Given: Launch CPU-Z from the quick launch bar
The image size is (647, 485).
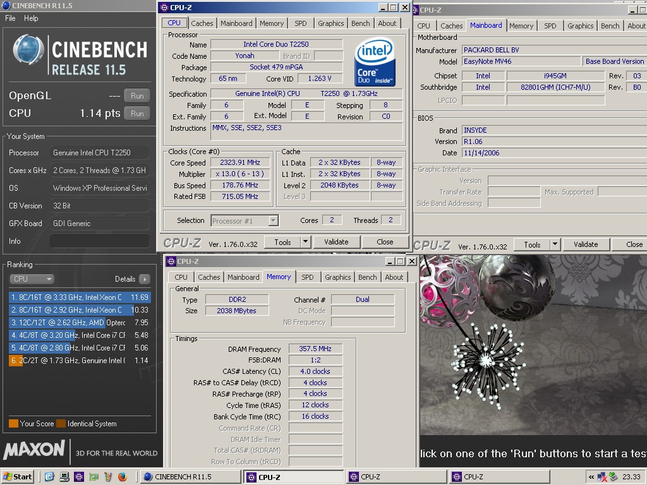Looking at the screenshot, I should pyautogui.click(x=79, y=477).
